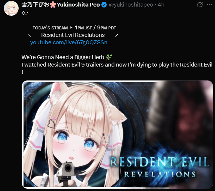This screenshot has height=191, width=215.
Task: Click the cherry blossom emoji in the name
Action: [53, 5]
